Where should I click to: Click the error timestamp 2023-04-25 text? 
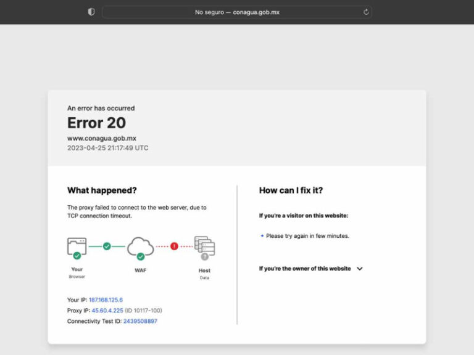pos(107,148)
